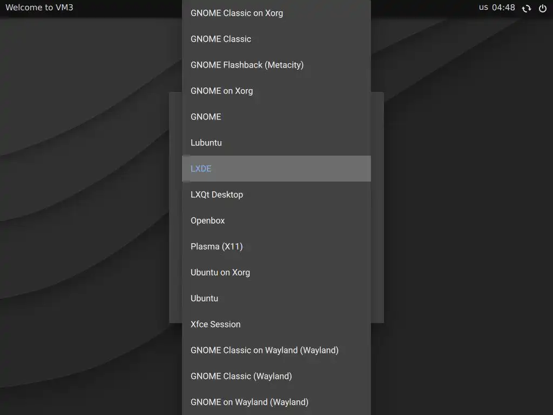Choose the plain GNOME Classic session
The height and width of the screenshot is (415, 553).
276,39
